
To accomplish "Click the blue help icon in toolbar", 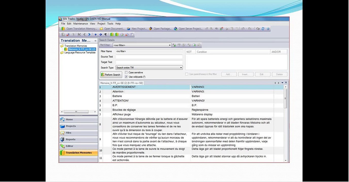I will tap(268, 29).
